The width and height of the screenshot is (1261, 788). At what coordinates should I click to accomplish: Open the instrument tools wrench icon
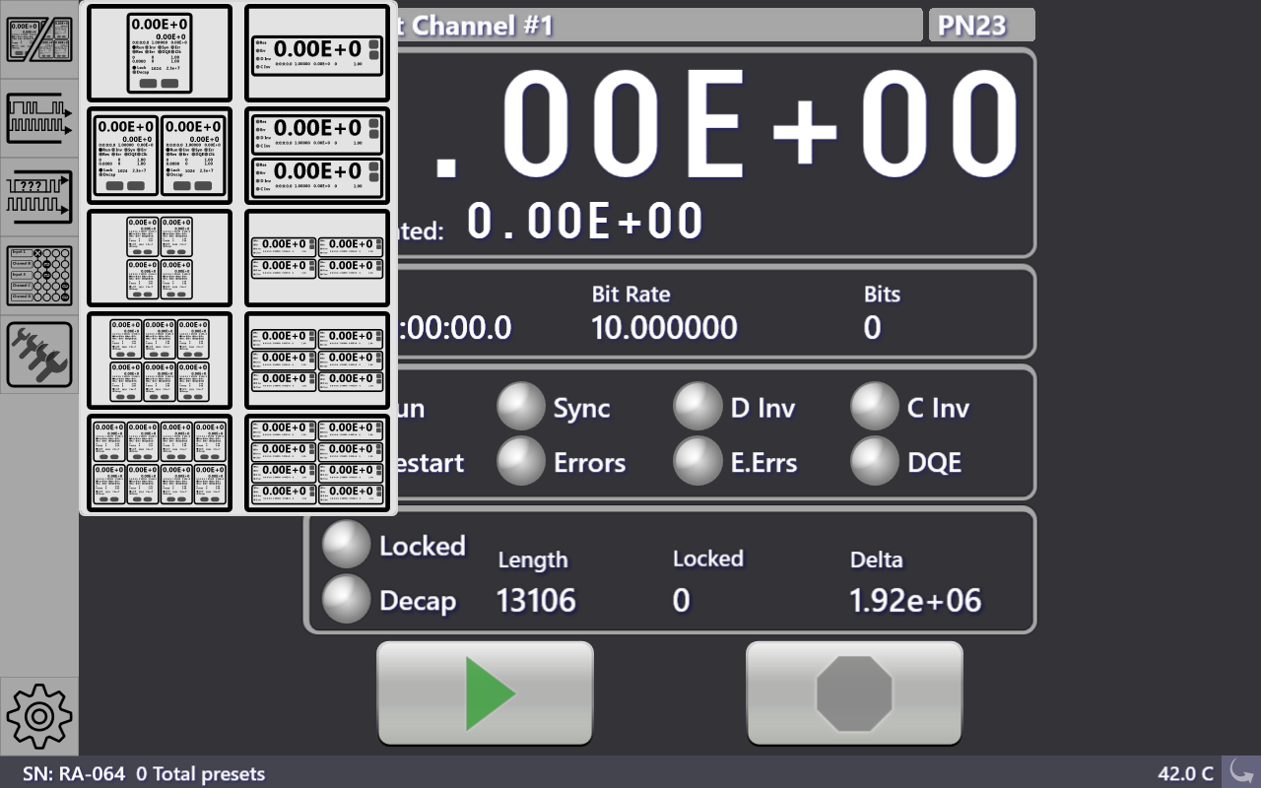(39, 353)
